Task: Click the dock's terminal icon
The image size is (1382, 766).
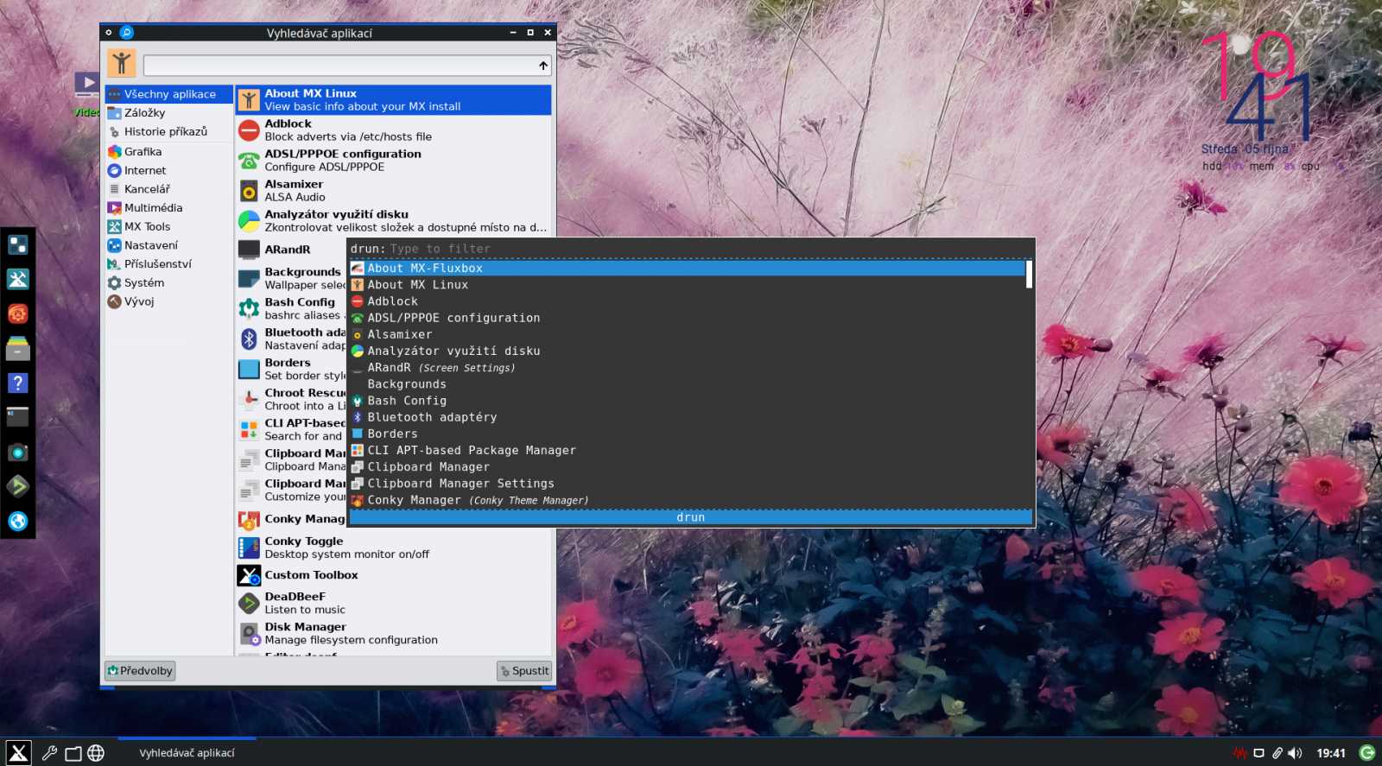Action: [x=17, y=417]
